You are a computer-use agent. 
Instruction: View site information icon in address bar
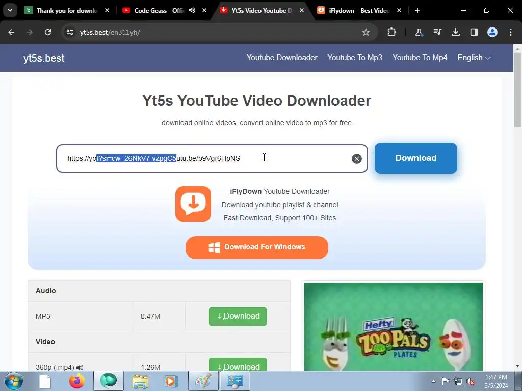[x=69, y=32]
